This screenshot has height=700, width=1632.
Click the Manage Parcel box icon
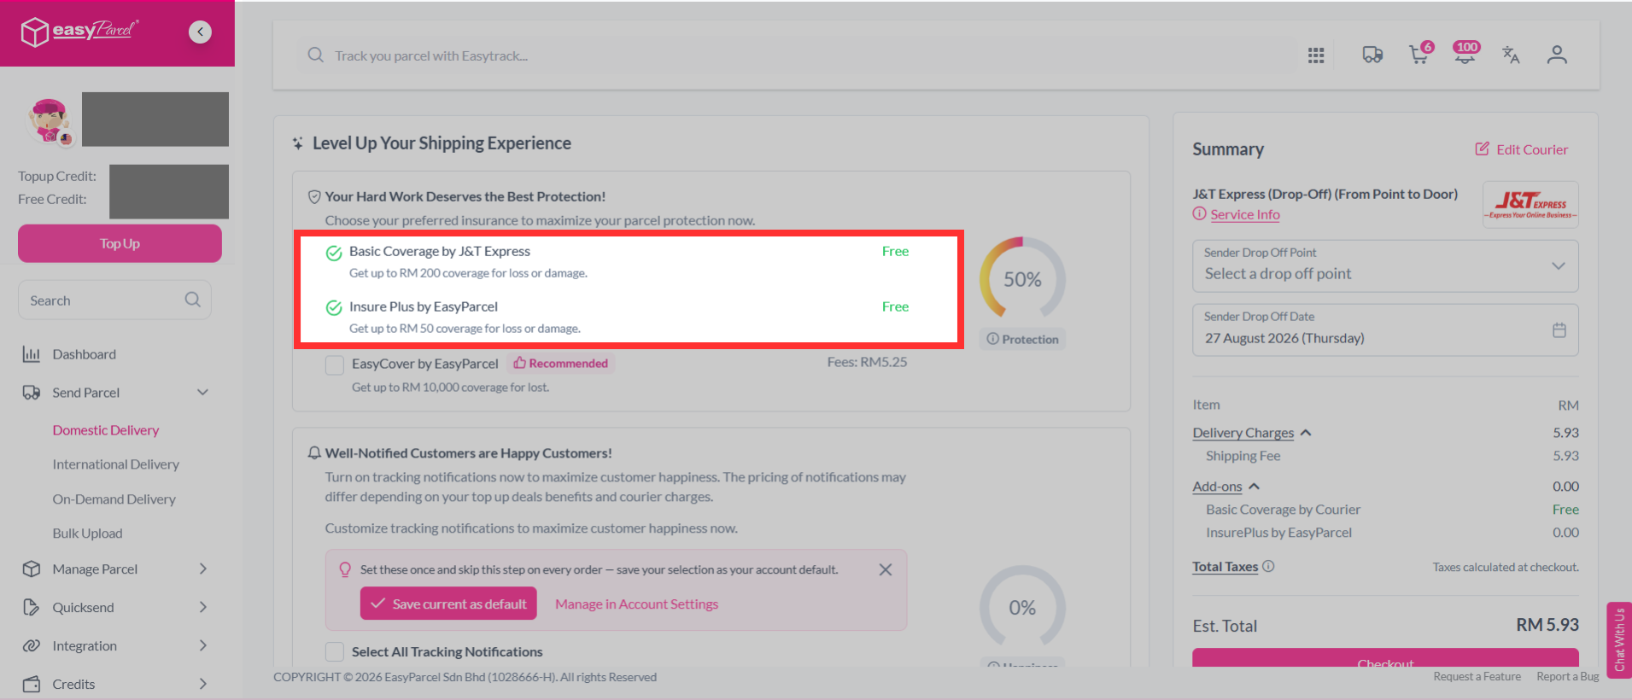[32, 569]
